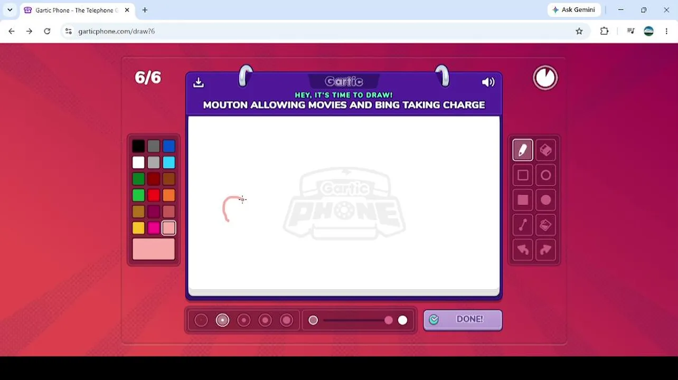The image size is (678, 380).
Task: Pick the magenta pink color swatch
Action: tap(154, 228)
